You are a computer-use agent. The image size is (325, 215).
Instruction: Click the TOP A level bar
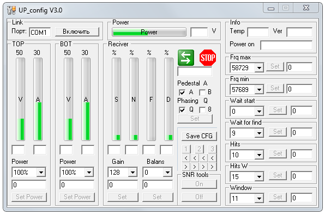click(38, 99)
